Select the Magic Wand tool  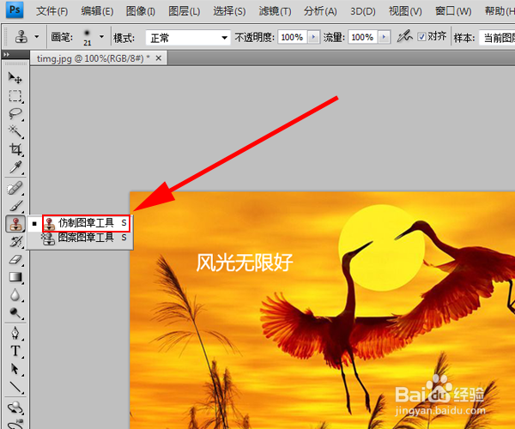point(15,131)
